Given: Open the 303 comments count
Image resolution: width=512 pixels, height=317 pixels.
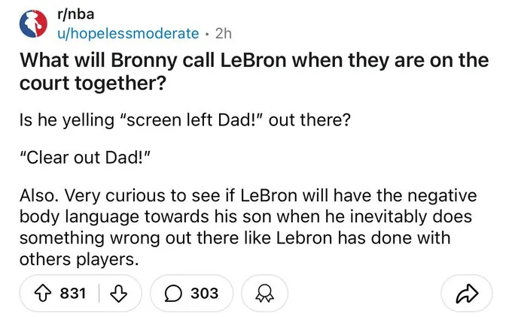Looking at the screenshot, I should pos(204,293).
